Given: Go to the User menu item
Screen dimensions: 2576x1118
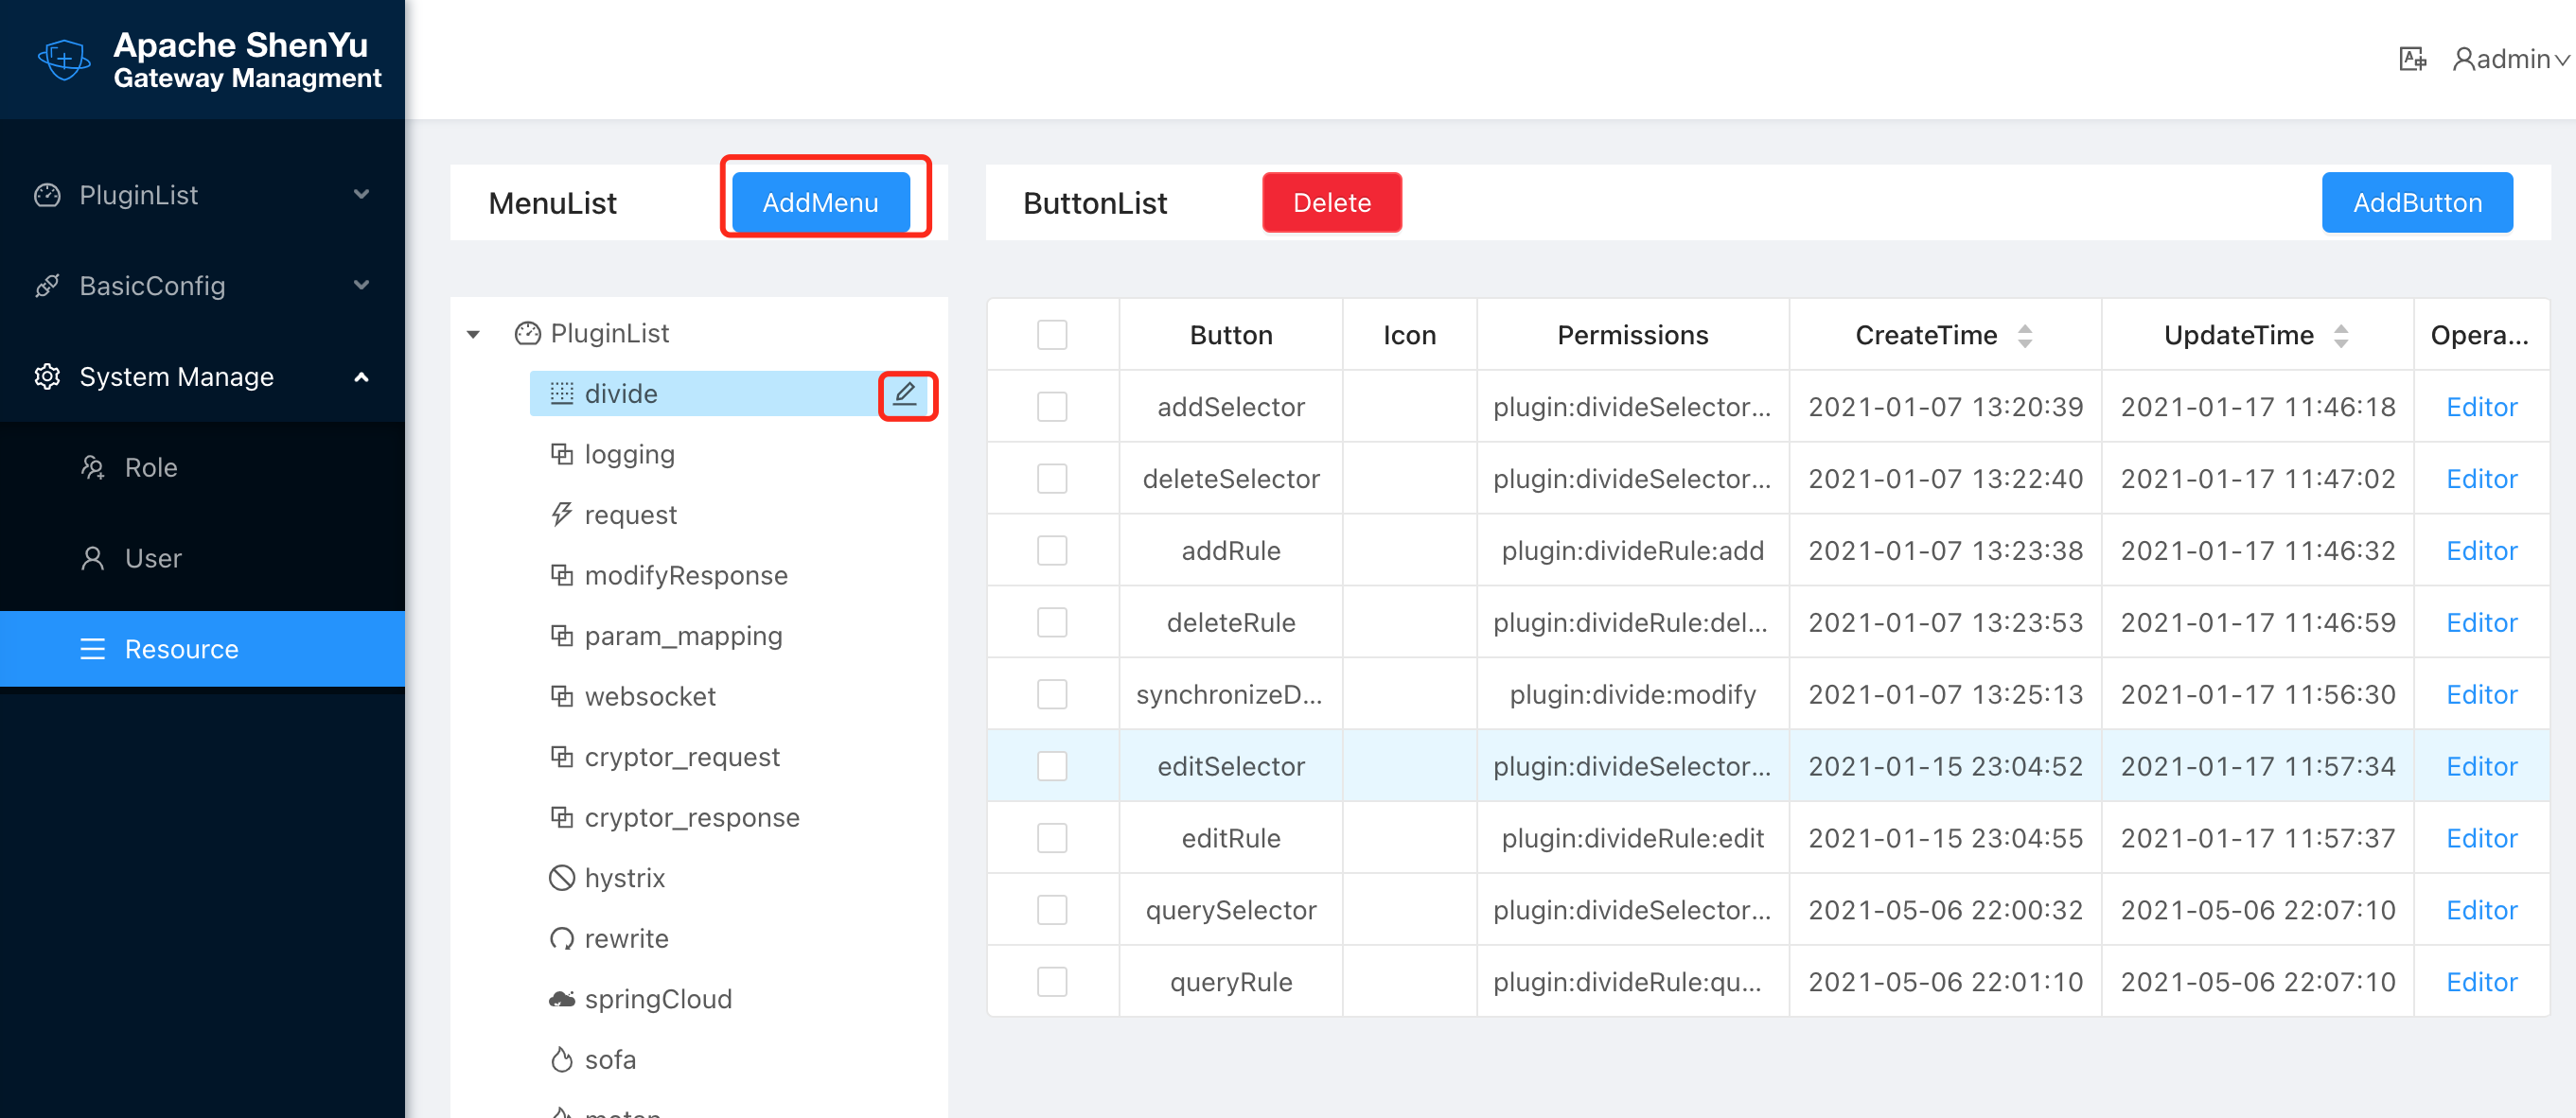Looking at the screenshot, I should [152, 557].
